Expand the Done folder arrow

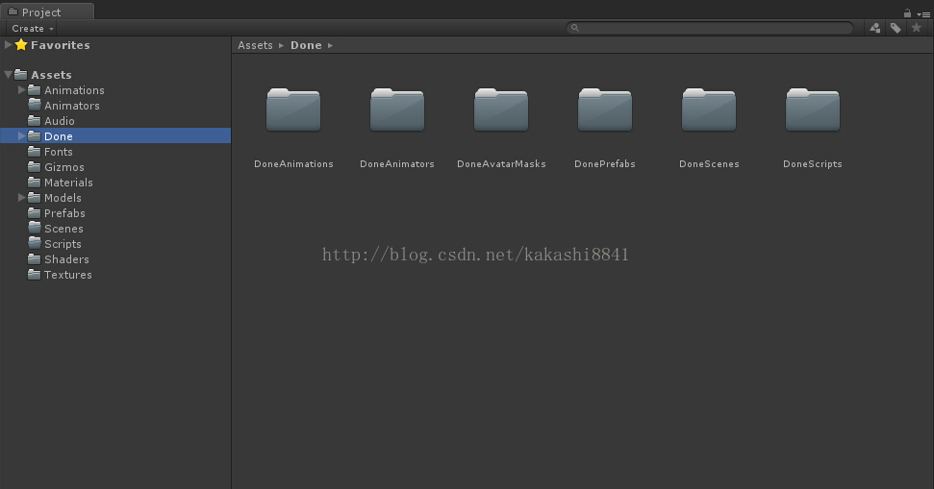pos(22,136)
